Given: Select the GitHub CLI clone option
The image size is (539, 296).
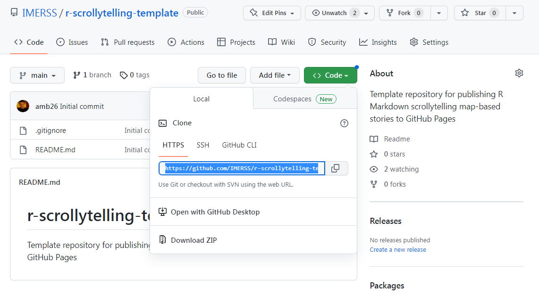Looking at the screenshot, I should [x=239, y=145].
